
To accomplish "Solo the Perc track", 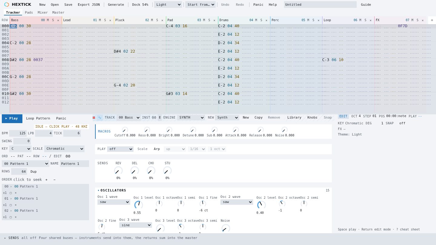I will pyautogui.click(x=313, y=20).
